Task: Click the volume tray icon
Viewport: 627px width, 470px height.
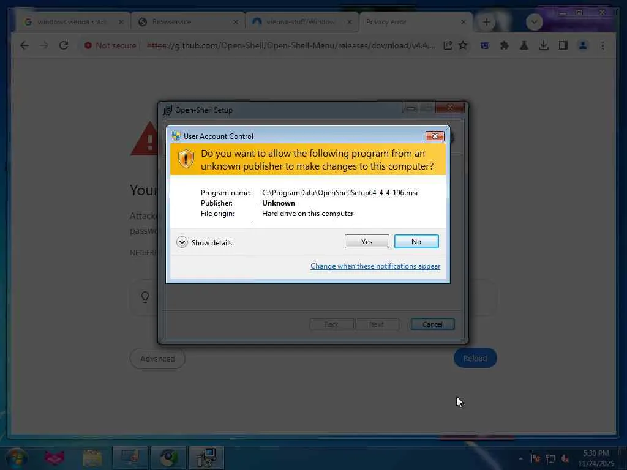Action: click(x=565, y=458)
